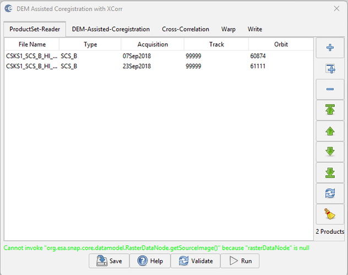Clear the product list with broom icon

(x=330, y=215)
